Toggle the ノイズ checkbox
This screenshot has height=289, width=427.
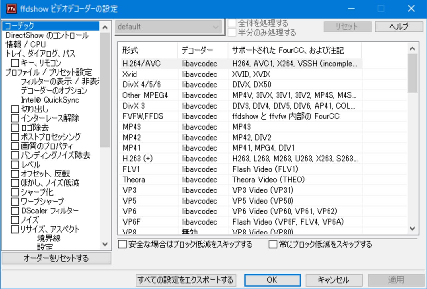(15, 220)
